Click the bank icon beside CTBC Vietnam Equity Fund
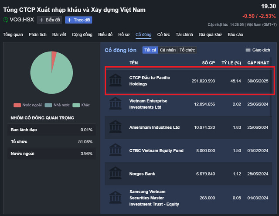The width and height of the screenshot is (279, 216). tap(116, 151)
